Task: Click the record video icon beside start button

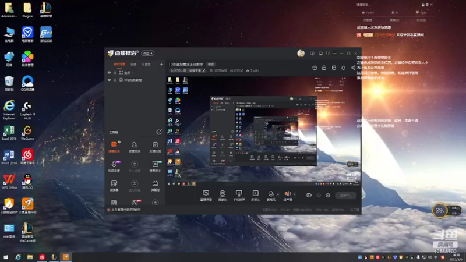Action: tap(309, 195)
